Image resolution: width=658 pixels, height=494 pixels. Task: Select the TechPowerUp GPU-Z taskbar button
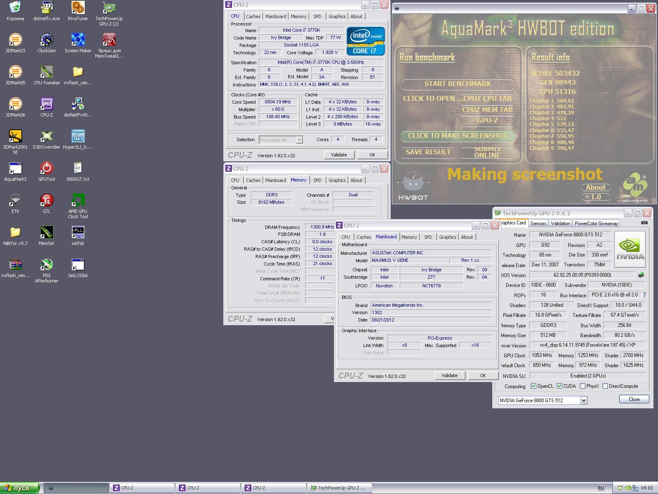[339, 488]
